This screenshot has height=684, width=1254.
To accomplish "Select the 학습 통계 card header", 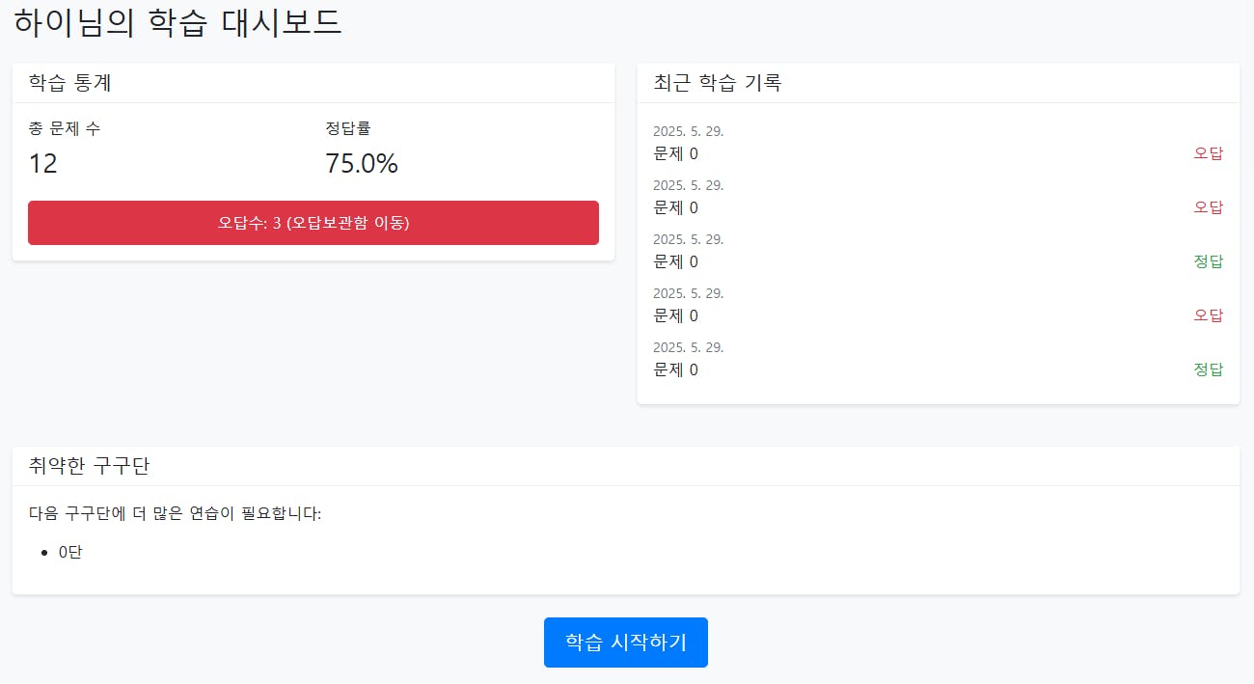I will click(70, 83).
